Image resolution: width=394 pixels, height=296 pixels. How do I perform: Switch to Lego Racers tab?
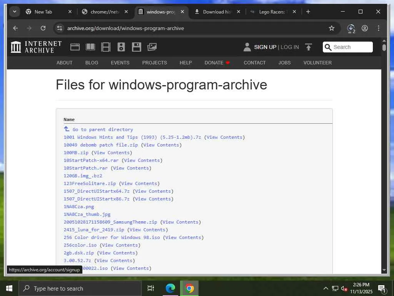pyautogui.click(x=273, y=12)
